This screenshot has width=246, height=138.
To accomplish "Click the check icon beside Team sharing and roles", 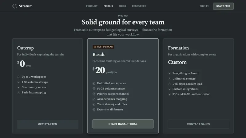I will click(x=94, y=104).
